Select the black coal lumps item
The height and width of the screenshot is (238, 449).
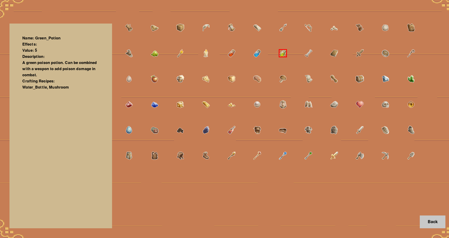coord(180,130)
